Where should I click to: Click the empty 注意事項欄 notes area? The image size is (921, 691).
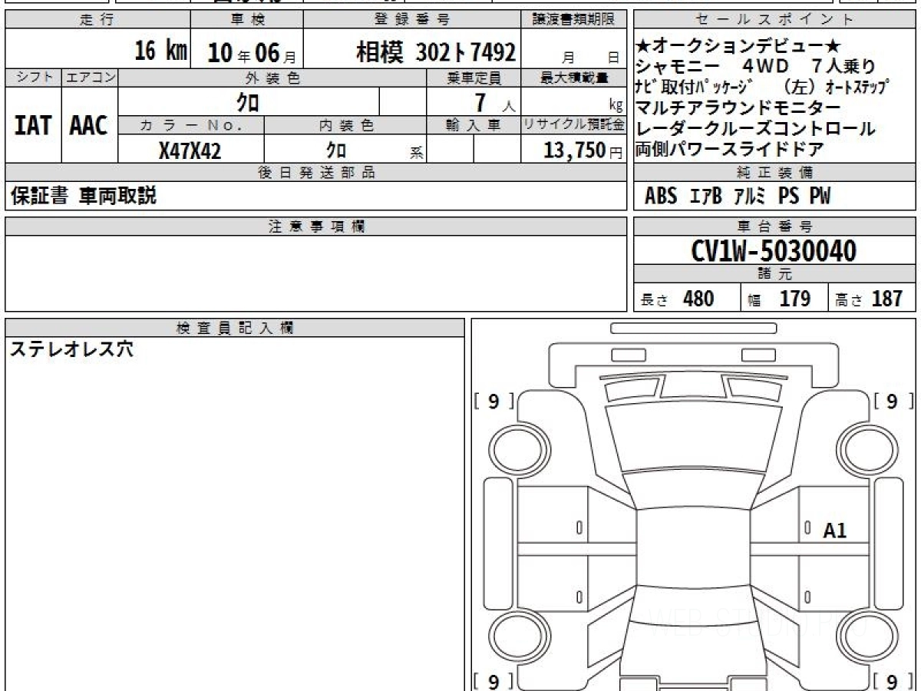(x=315, y=273)
